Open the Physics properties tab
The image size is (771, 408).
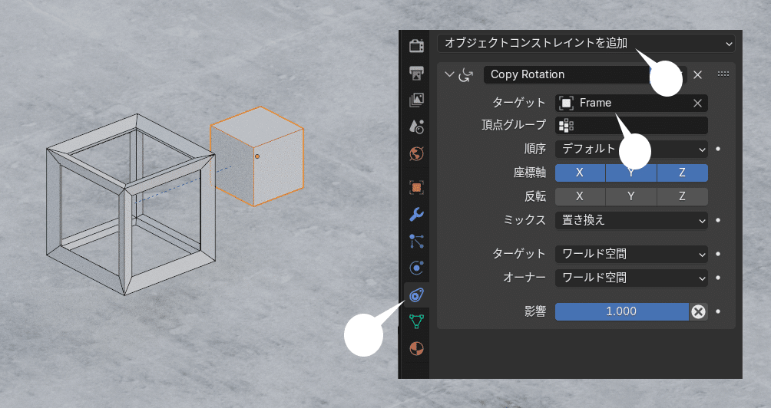click(416, 268)
